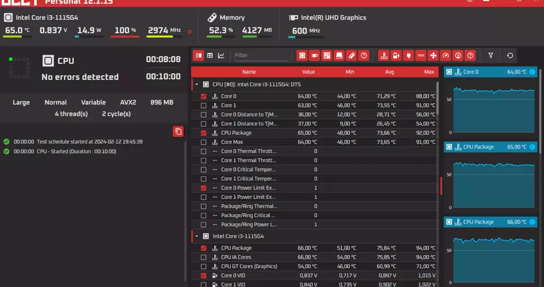The width and height of the screenshot is (544, 287).
Task: Toggle the thermometer temperature sensor filter
Action: point(384,55)
